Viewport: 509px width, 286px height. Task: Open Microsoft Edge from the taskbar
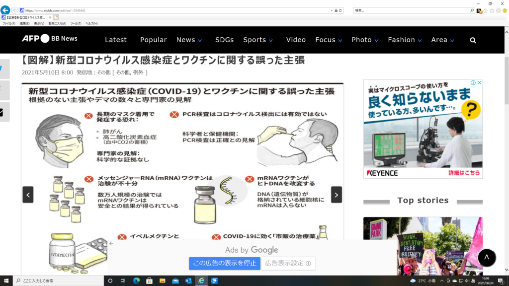pos(136,281)
